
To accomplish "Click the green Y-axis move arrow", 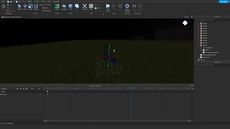I will [109, 46].
